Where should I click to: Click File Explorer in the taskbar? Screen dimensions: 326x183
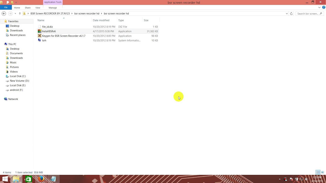pyautogui.click(x=16, y=179)
